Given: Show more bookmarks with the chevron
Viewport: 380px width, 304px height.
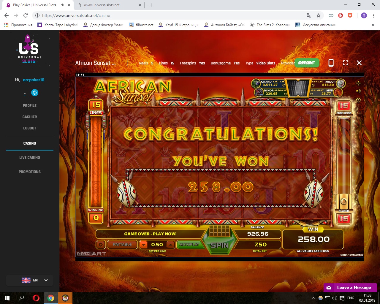Looking at the screenshot, I should (373, 25).
